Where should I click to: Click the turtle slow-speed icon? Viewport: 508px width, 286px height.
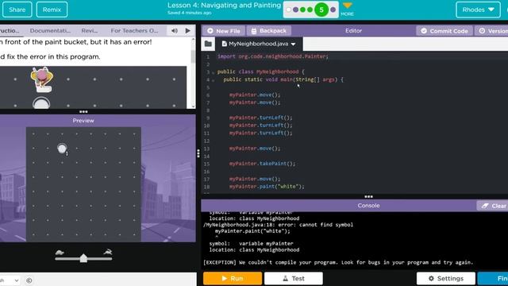pos(60,253)
